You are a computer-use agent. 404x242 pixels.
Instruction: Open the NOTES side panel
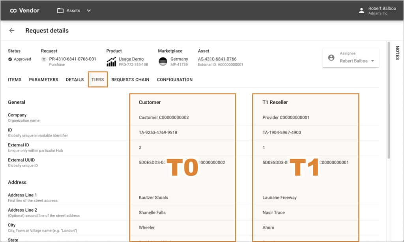click(397, 53)
